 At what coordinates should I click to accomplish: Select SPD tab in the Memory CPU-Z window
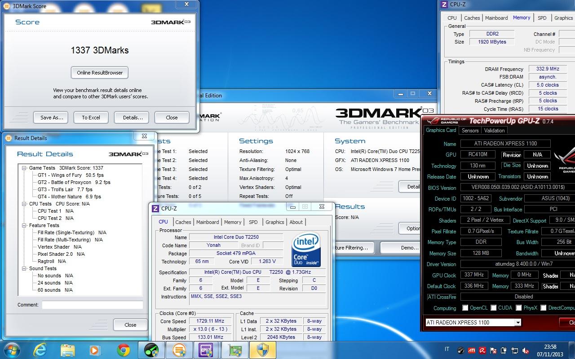click(x=542, y=18)
